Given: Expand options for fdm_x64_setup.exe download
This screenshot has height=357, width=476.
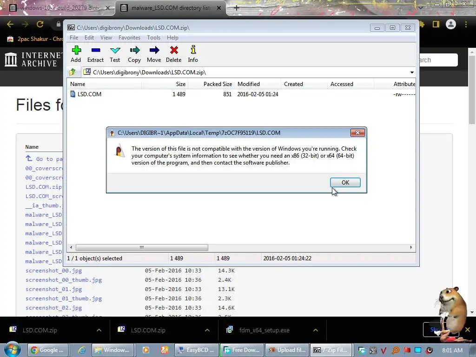Looking at the screenshot, I should click(316, 330).
